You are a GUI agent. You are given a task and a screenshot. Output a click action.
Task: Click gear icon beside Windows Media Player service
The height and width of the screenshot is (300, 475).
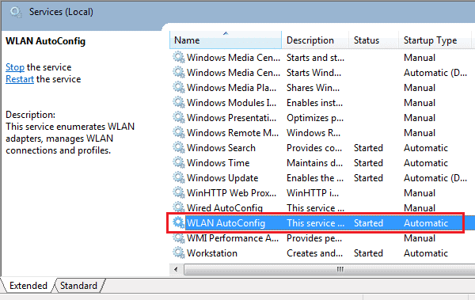click(x=179, y=88)
